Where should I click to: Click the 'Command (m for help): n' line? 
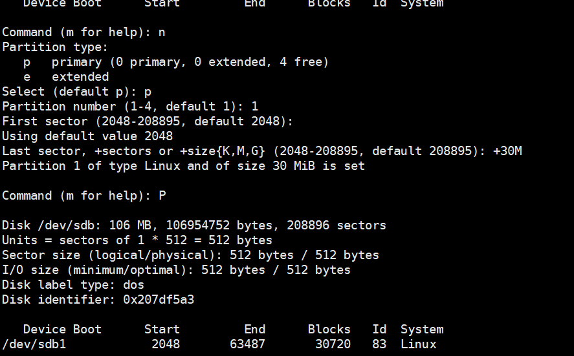pos(83,32)
